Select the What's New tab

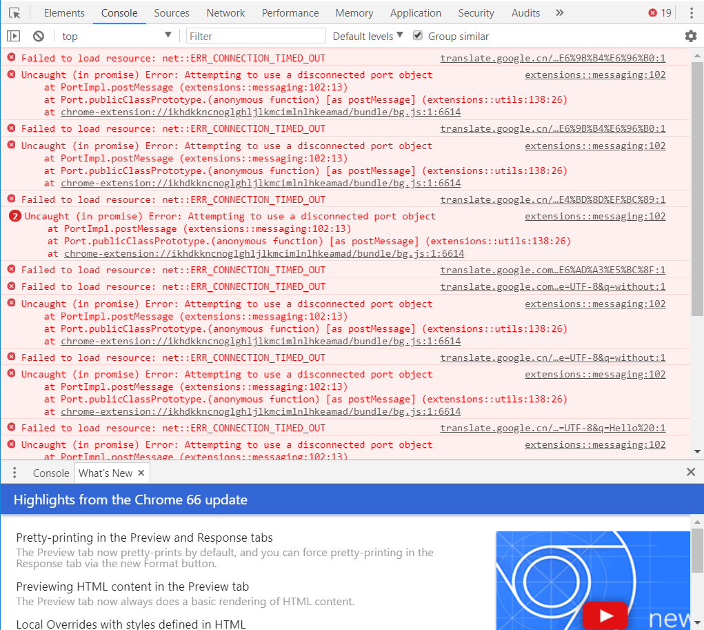tap(104, 473)
